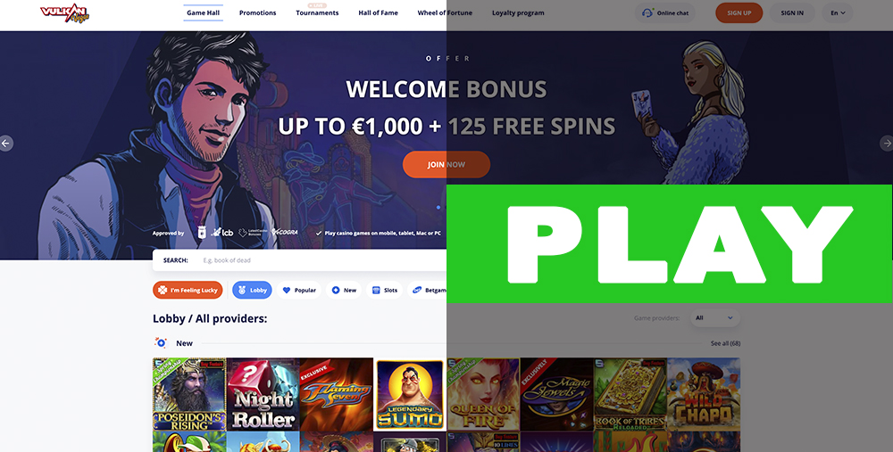Select the Popular heart filter

299,290
